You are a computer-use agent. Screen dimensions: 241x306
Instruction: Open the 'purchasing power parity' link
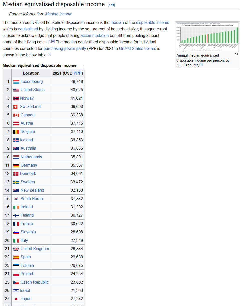coord(65,48)
